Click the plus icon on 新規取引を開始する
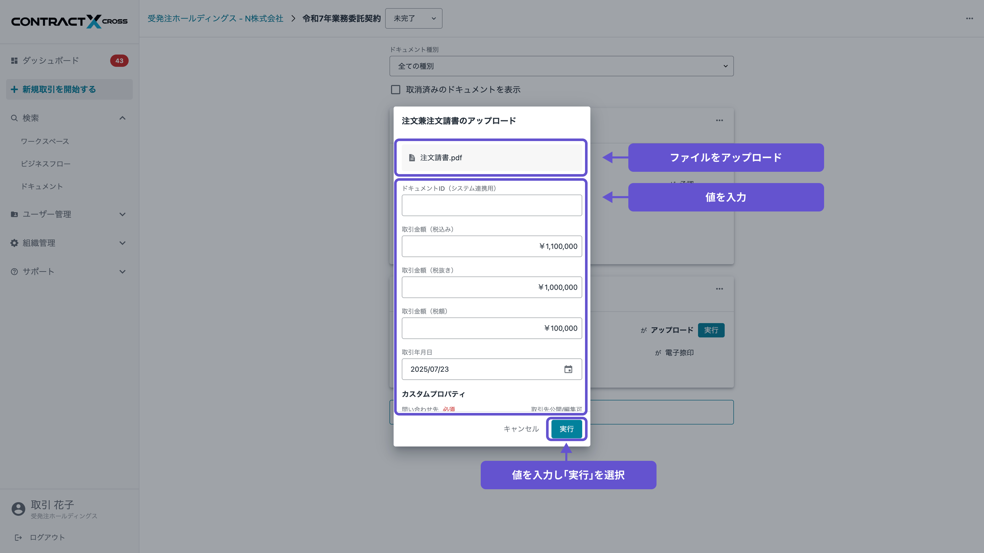Viewport: 984px width, 553px height. click(14, 89)
